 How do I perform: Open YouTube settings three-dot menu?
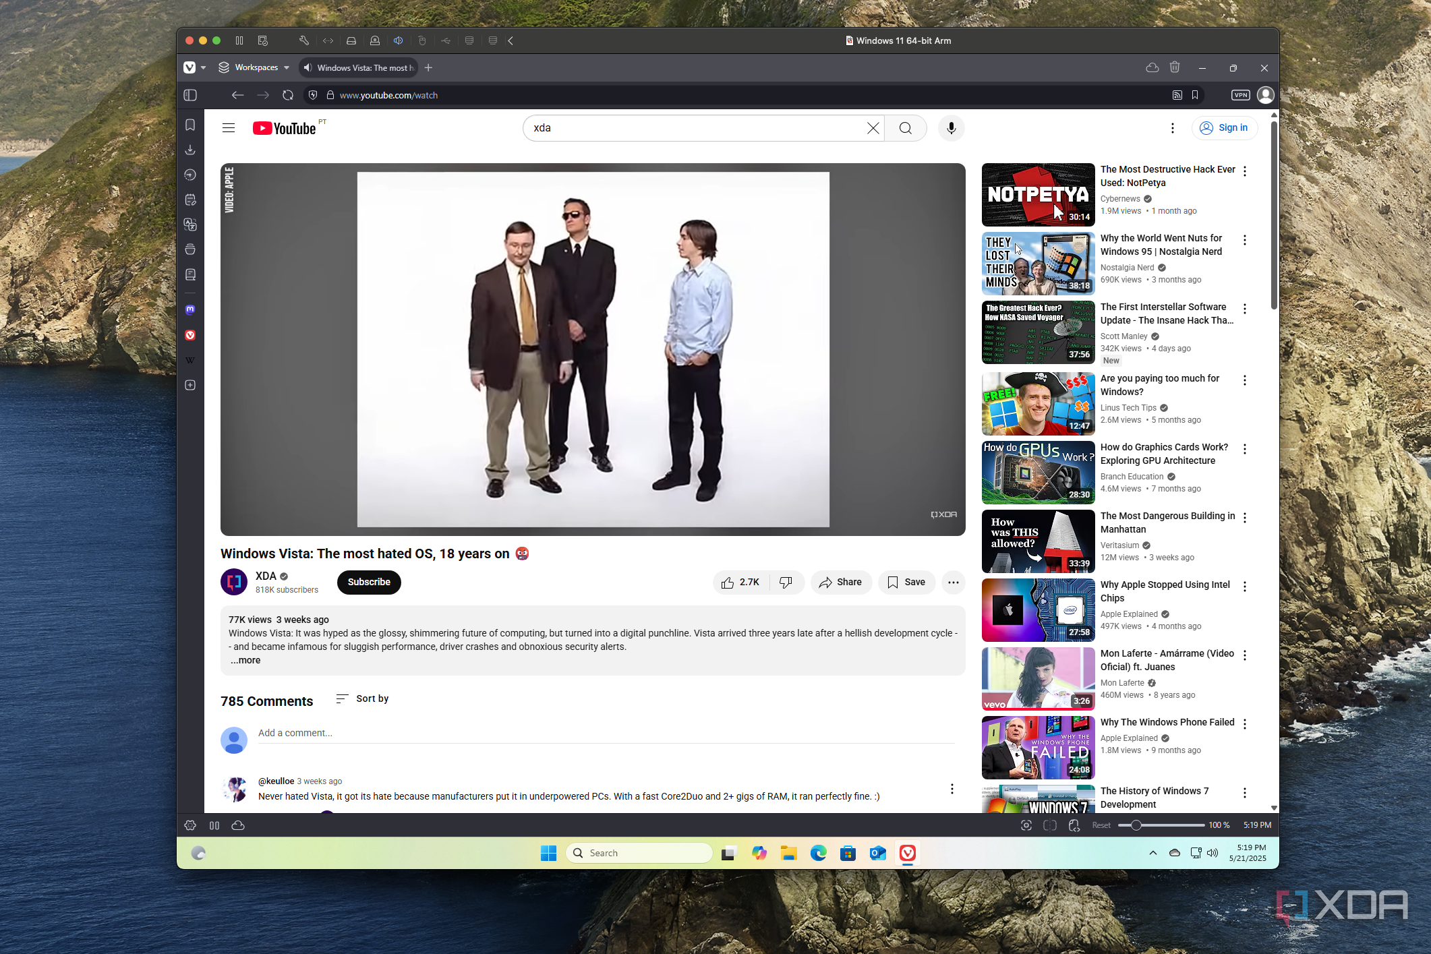point(1173,128)
